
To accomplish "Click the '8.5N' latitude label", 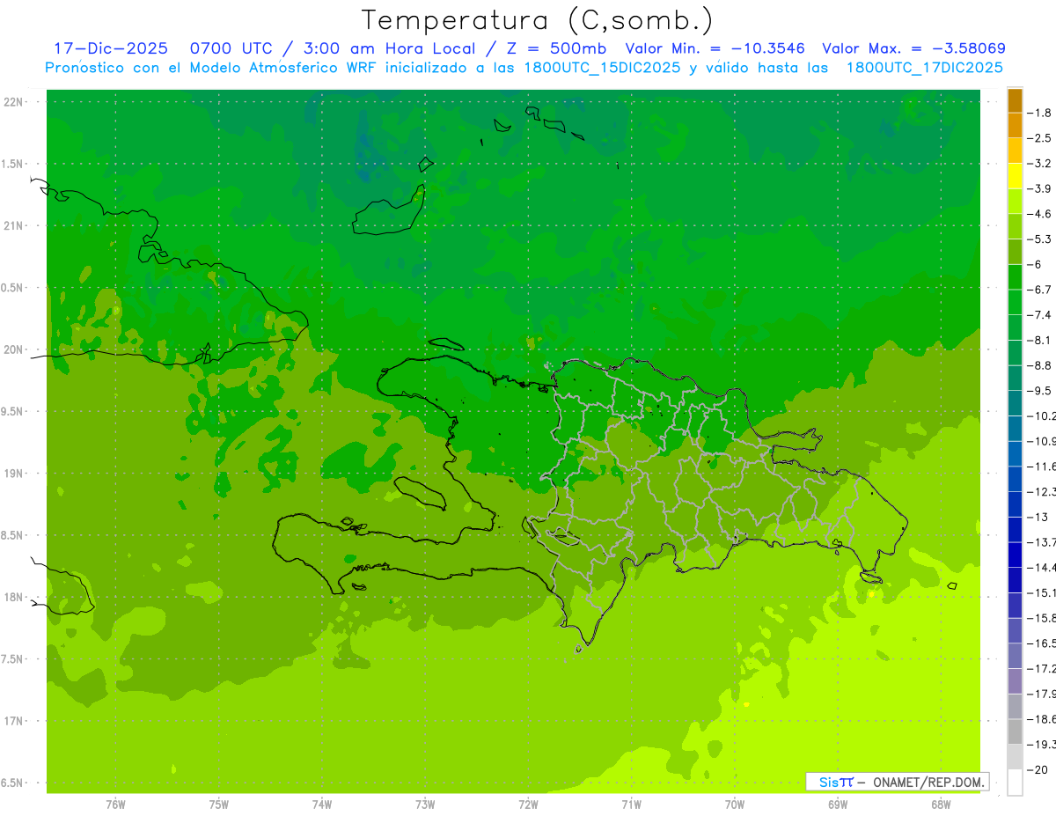I will click(13, 535).
